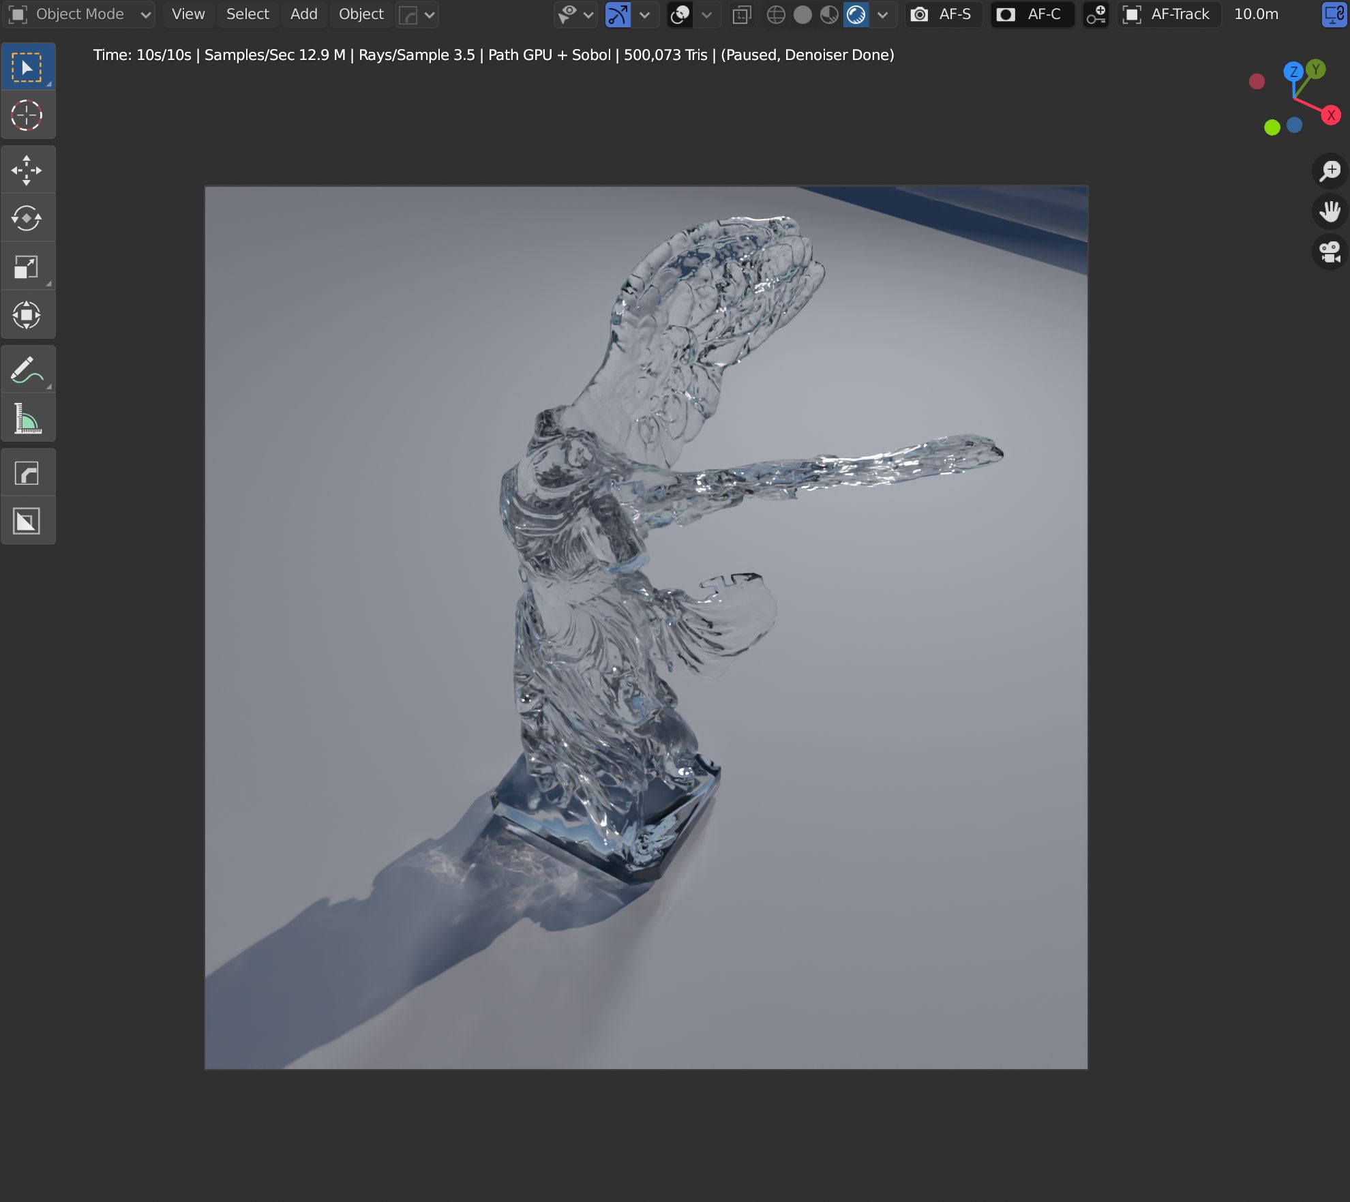
Task: Select the Cursor tool
Action: (27, 115)
